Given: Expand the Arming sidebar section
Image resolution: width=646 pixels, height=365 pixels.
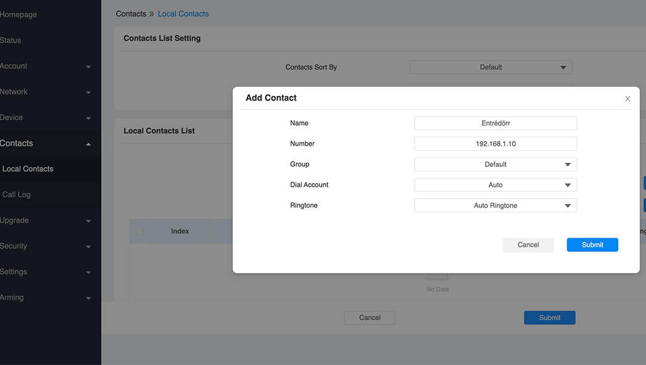Looking at the screenshot, I should [89, 298].
